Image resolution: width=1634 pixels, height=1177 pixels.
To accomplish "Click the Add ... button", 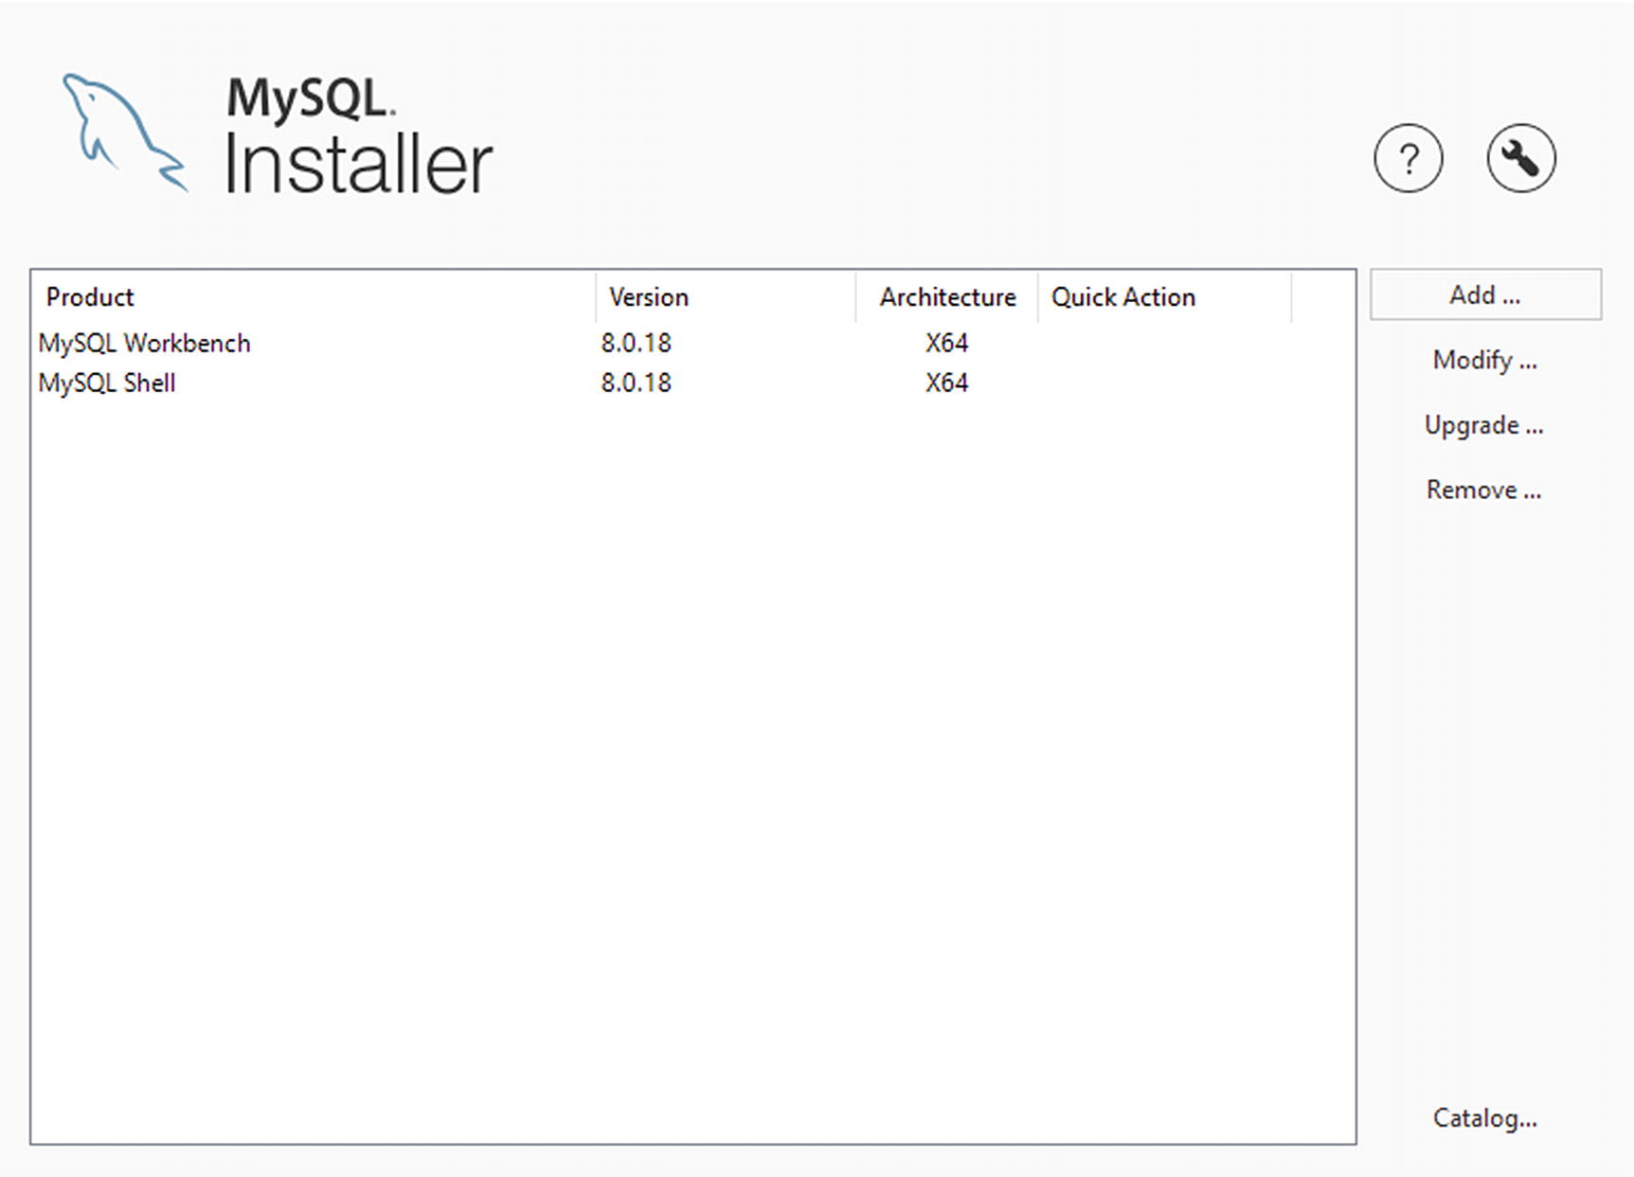I will [x=1485, y=294].
